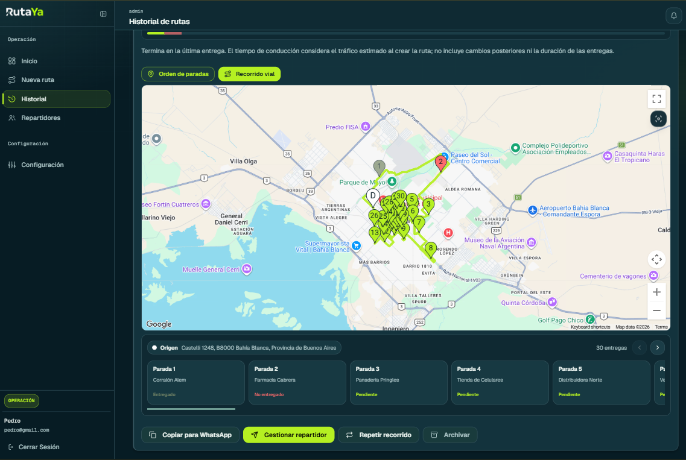The width and height of the screenshot is (686, 460).
Task: Click the OPERACIÓN badge in sidebar
Action: (x=22, y=400)
